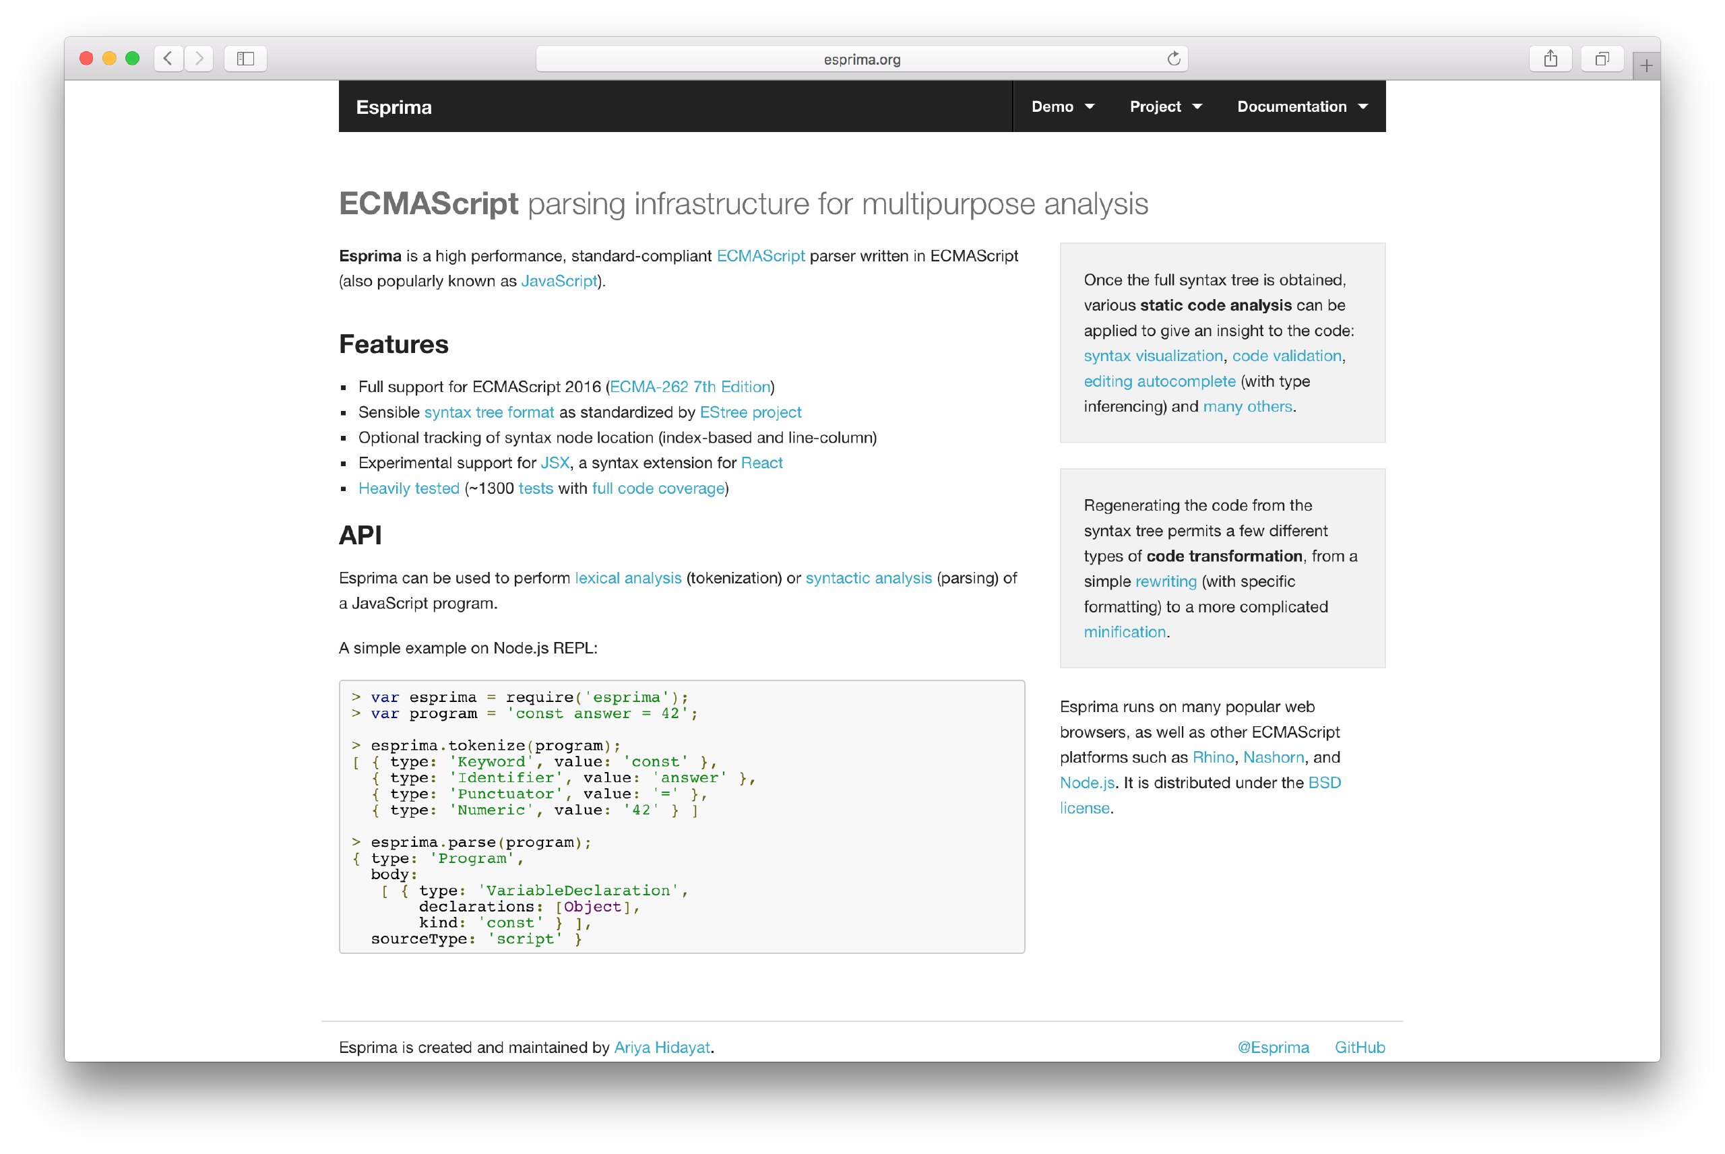
Task: Click the esprima.tokenize(program) code line
Action: pyautogui.click(x=487, y=746)
